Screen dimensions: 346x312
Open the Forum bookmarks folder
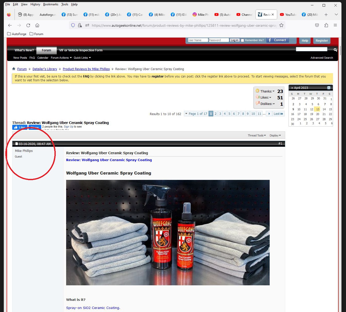[x=36, y=34]
